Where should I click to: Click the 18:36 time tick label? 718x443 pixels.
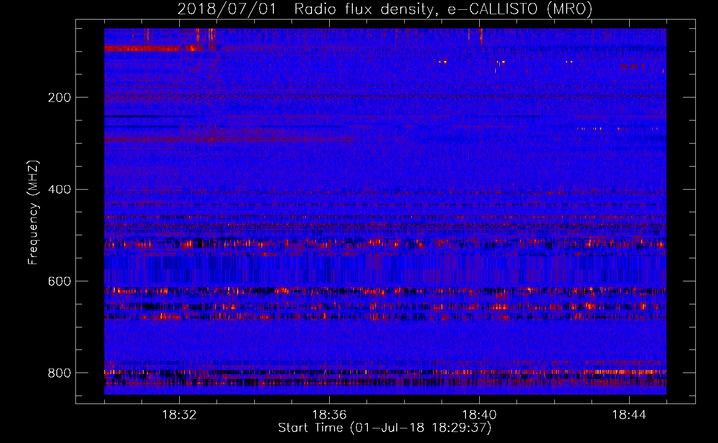point(329,415)
